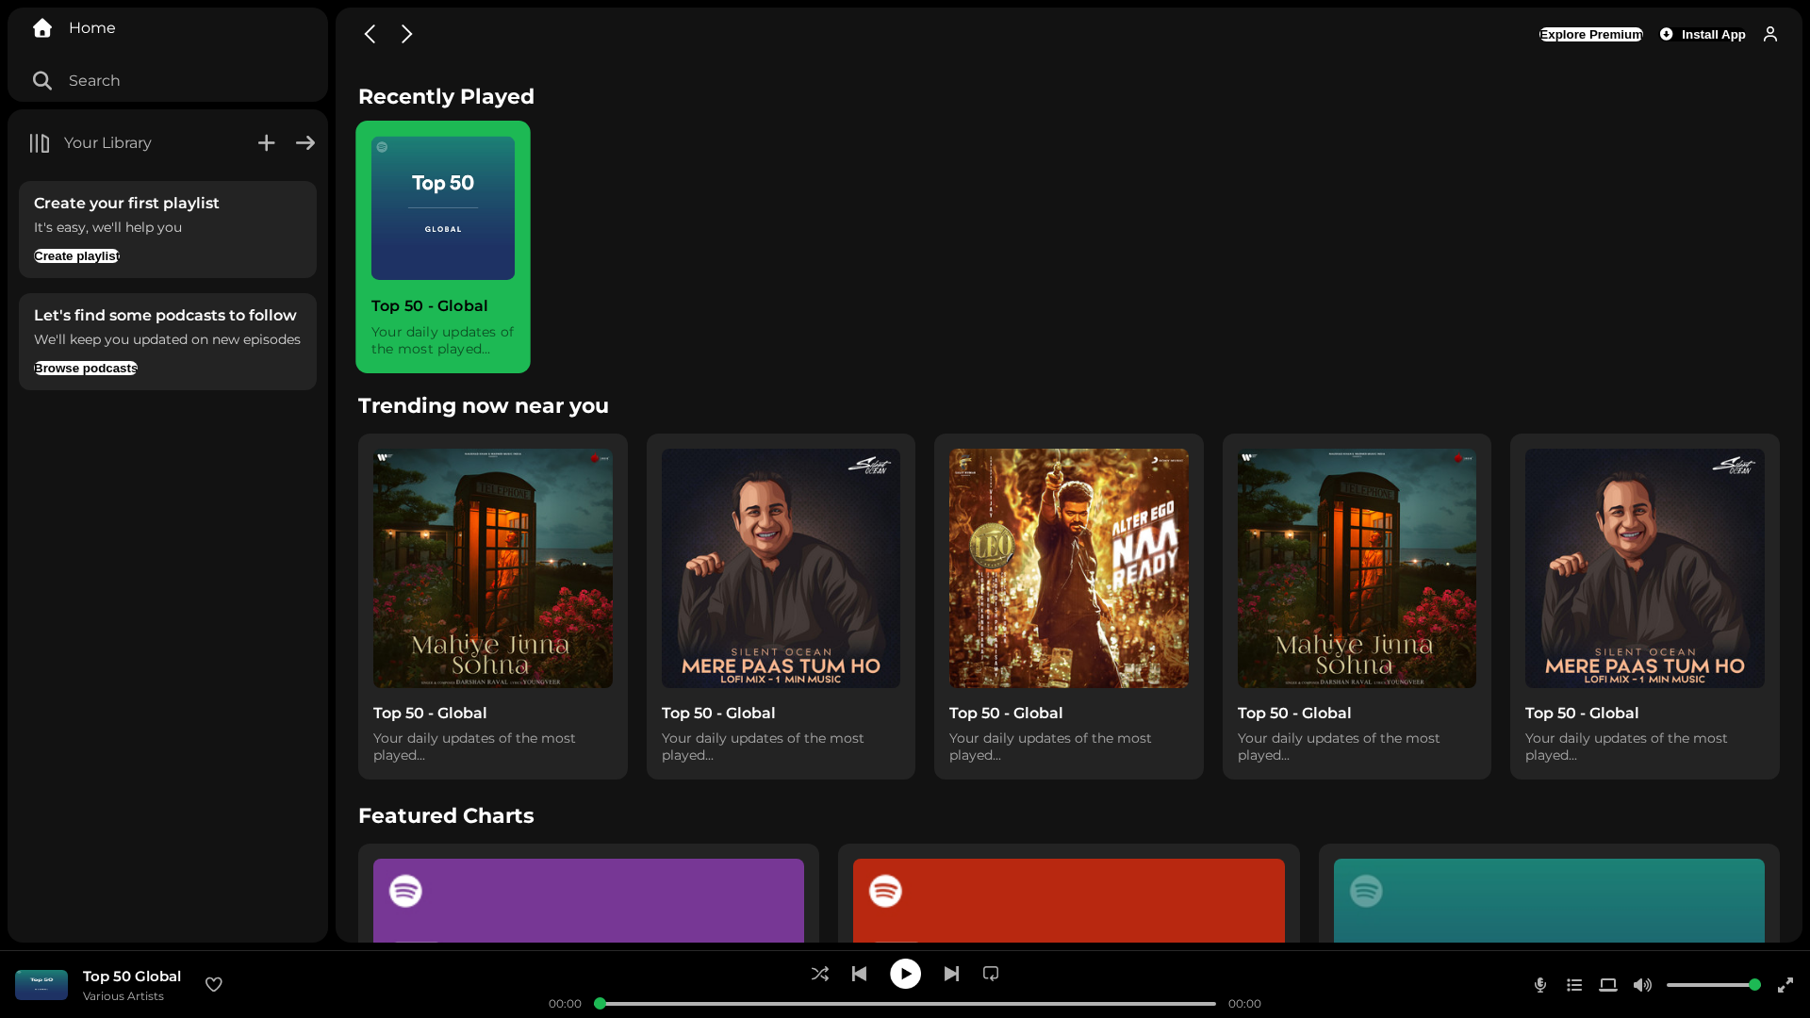1810x1018 pixels.
Task: Skip to next track
Action: 951,974
